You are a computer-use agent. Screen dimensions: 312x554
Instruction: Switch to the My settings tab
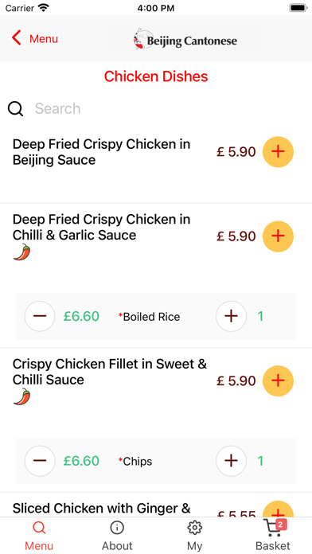pos(195,535)
